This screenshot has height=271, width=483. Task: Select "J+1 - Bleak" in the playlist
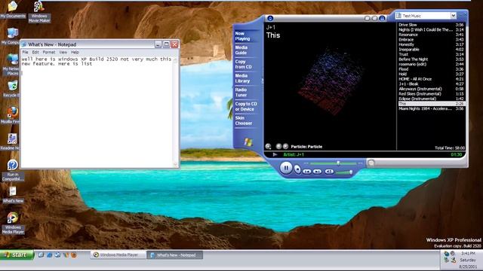[431, 84]
